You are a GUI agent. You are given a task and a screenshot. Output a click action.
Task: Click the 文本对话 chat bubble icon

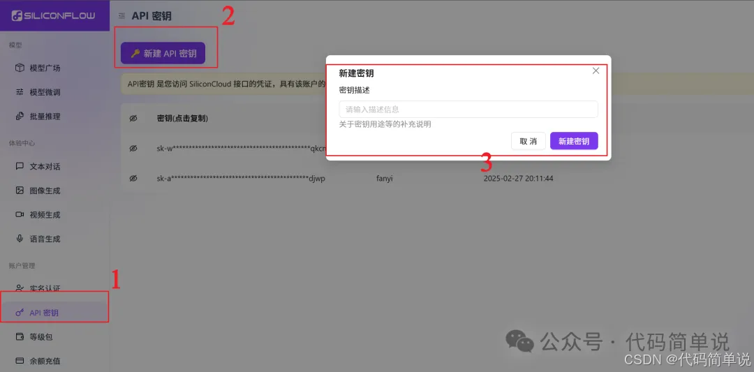click(20, 166)
